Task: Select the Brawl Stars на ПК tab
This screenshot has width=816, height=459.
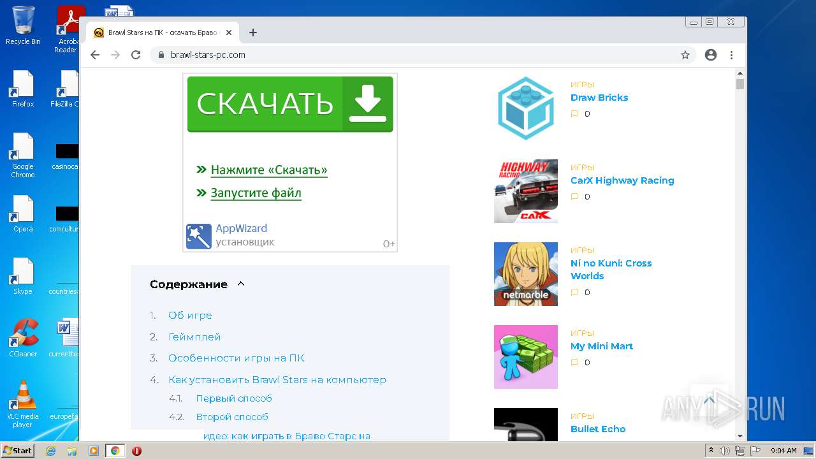Action: coord(163,33)
